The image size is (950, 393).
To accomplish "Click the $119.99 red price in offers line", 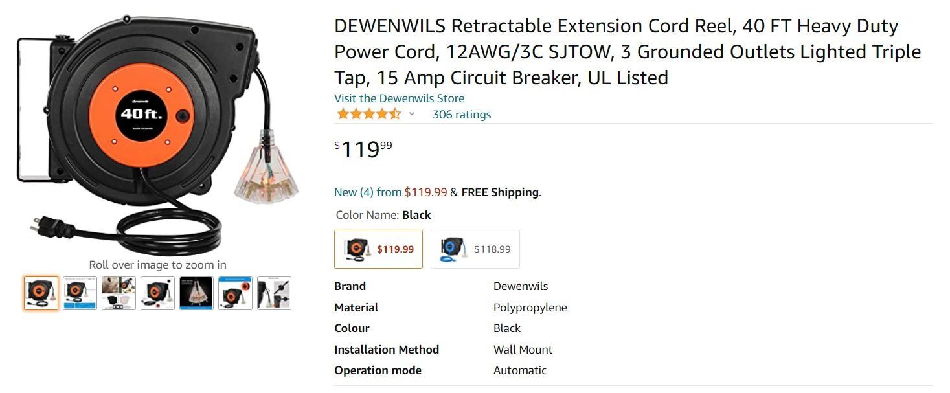I will click(x=425, y=192).
